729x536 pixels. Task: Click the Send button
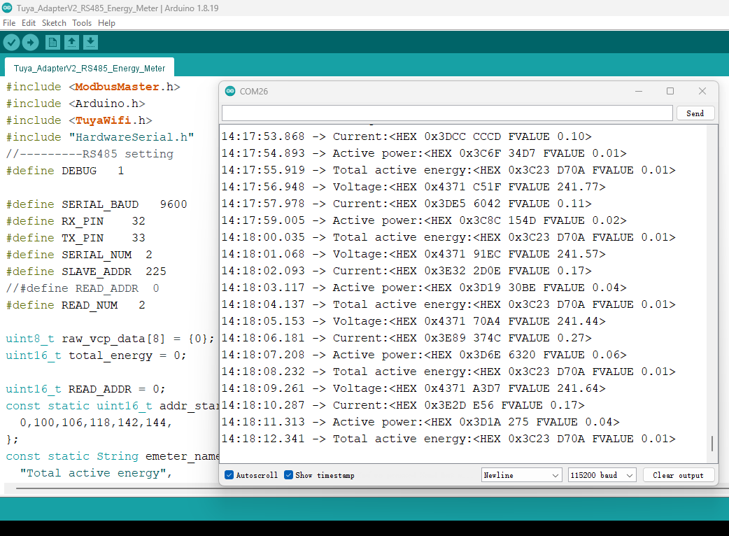pyautogui.click(x=695, y=113)
